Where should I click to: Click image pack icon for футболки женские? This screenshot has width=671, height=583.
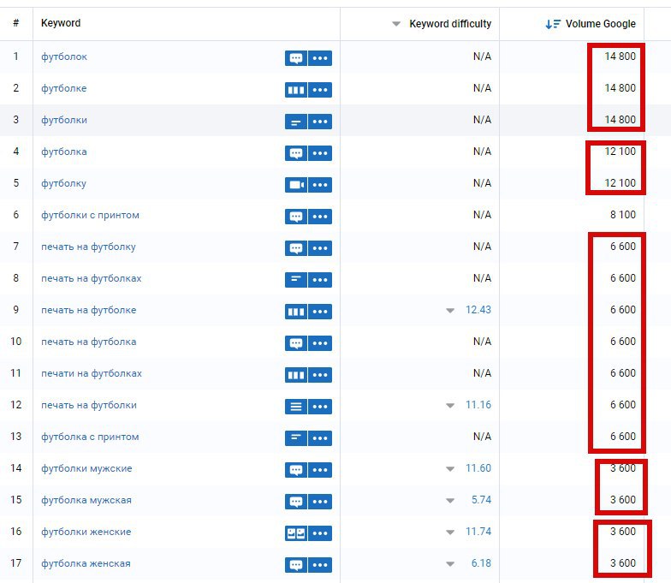(x=296, y=533)
